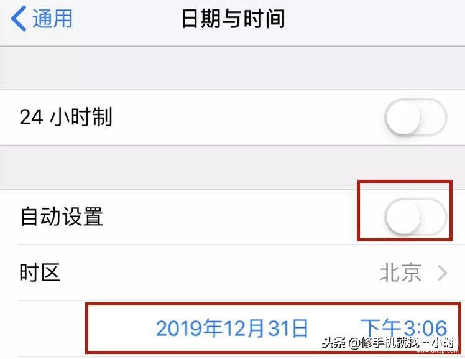The image size is (465, 359).
Task: Tap the white knob of 自动设置 switch
Action: [x=403, y=217]
